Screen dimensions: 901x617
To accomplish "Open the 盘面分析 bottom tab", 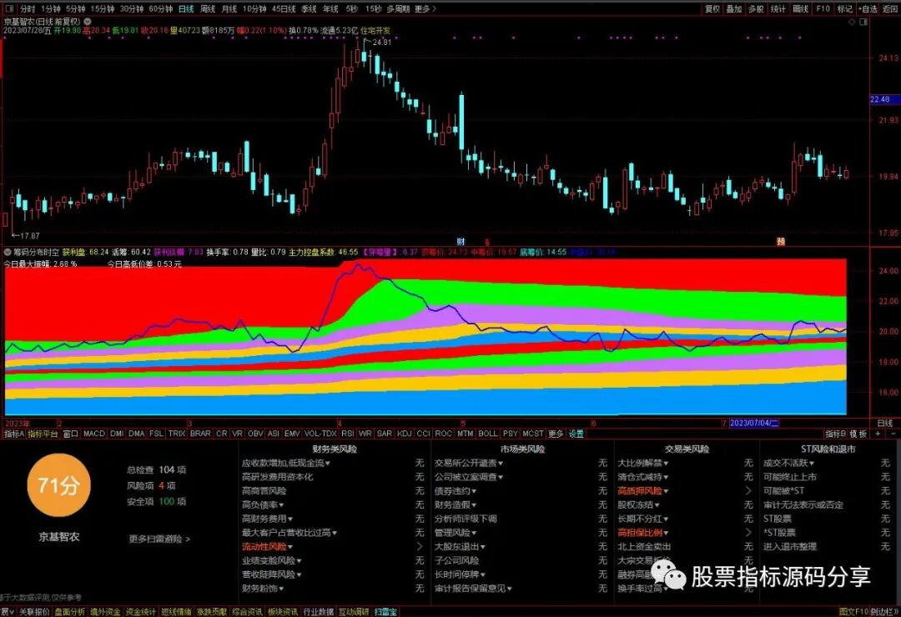I will click(69, 612).
